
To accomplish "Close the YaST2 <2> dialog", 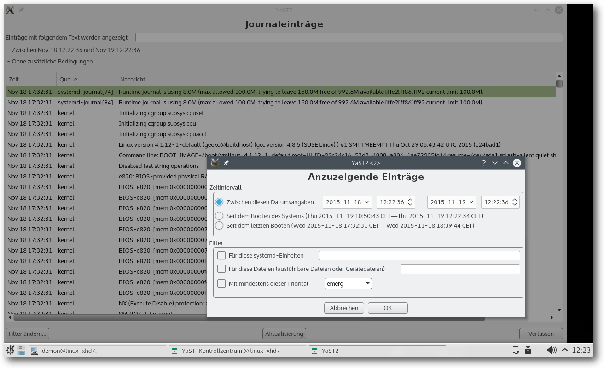I will pyautogui.click(x=517, y=163).
